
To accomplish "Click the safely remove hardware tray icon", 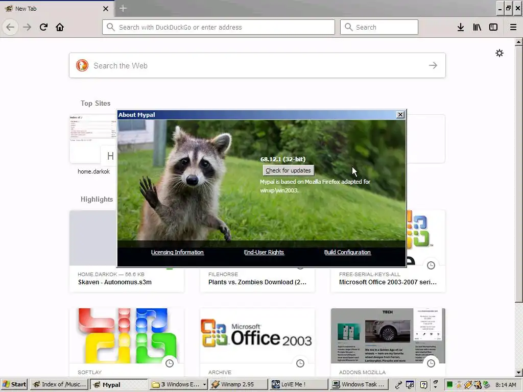I will [487, 385].
